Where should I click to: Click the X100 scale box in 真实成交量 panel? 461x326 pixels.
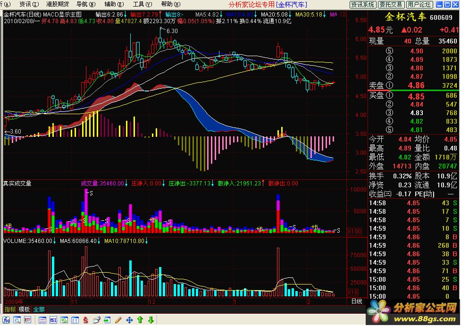point(354,231)
